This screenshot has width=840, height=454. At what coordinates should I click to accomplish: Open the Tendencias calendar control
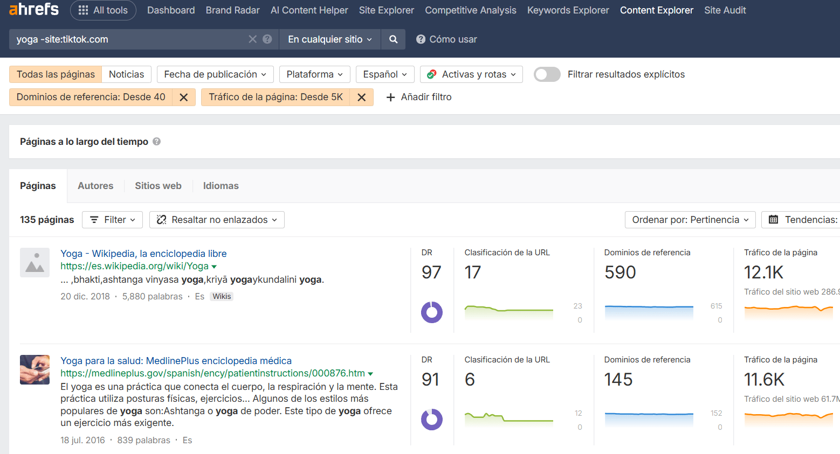click(801, 220)
